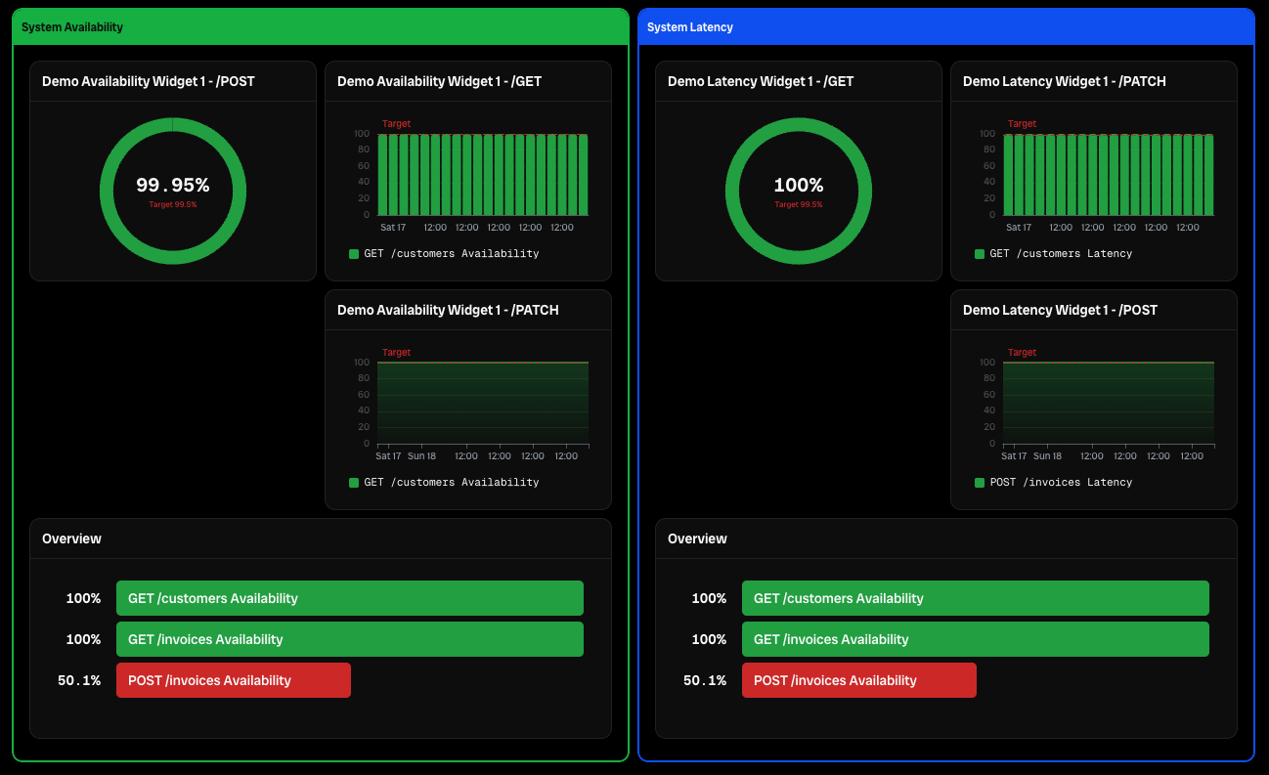Click red Target label in Latency /POST chart
1269x775 pixels.
pyautogui.click(x=1022, y=353)
